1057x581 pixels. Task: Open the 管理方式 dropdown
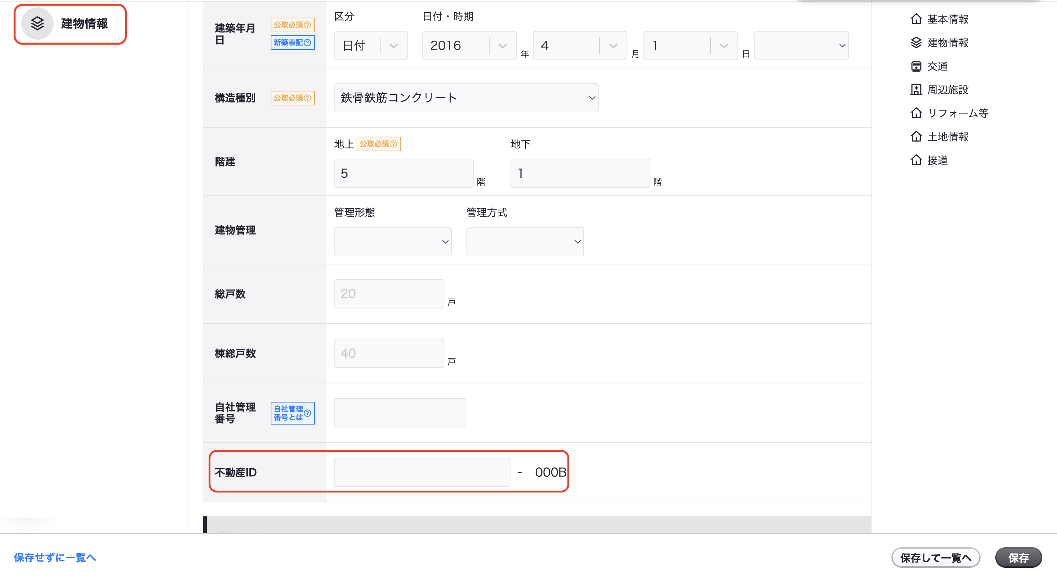[525, 242]
